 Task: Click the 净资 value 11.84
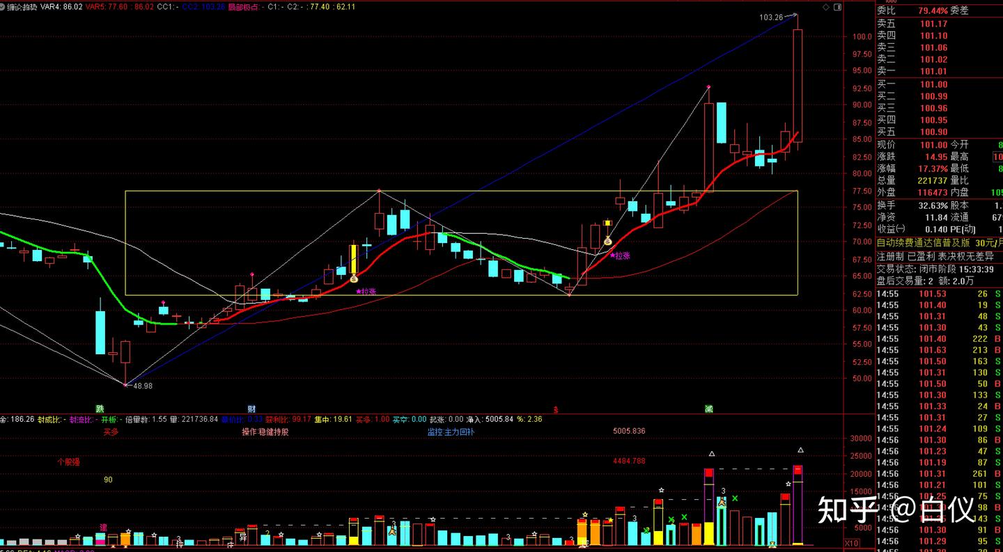(x=935, y=218)
